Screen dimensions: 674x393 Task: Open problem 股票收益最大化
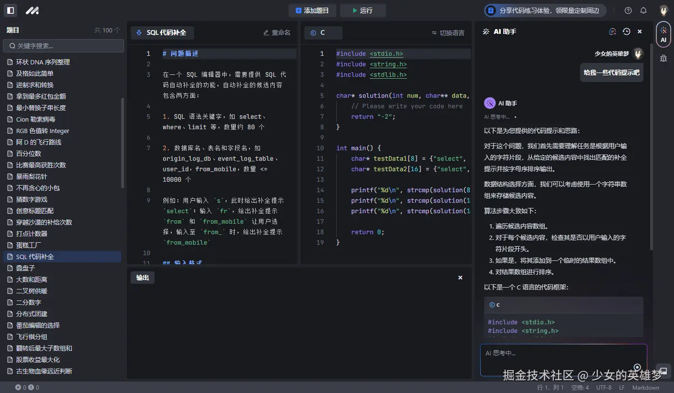pyautogui.click(x=62, y=360)
